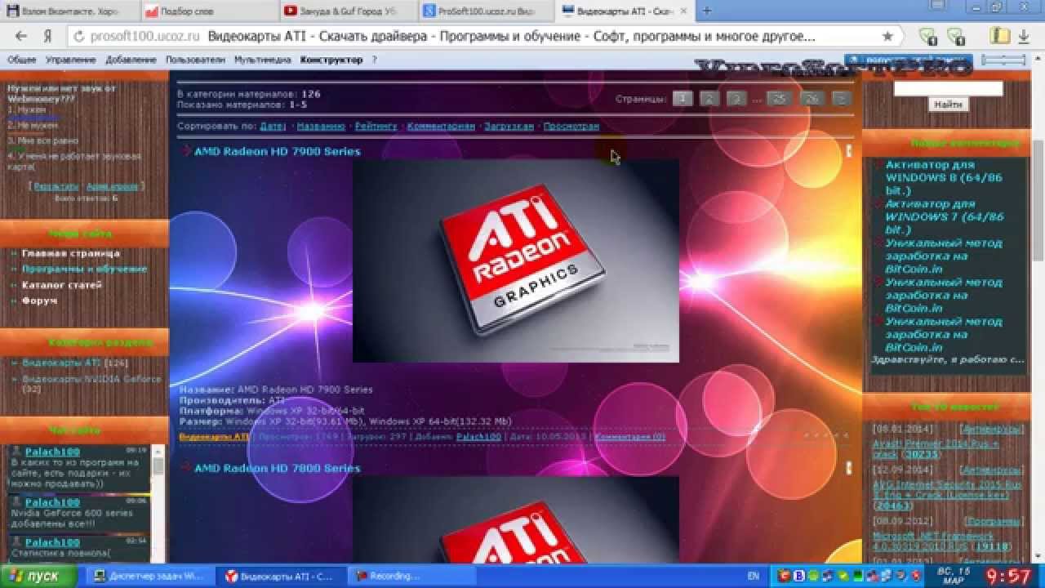Select poll answer '3. Мне все равно'
The image size is (1045, 588).
coord(43,140)
